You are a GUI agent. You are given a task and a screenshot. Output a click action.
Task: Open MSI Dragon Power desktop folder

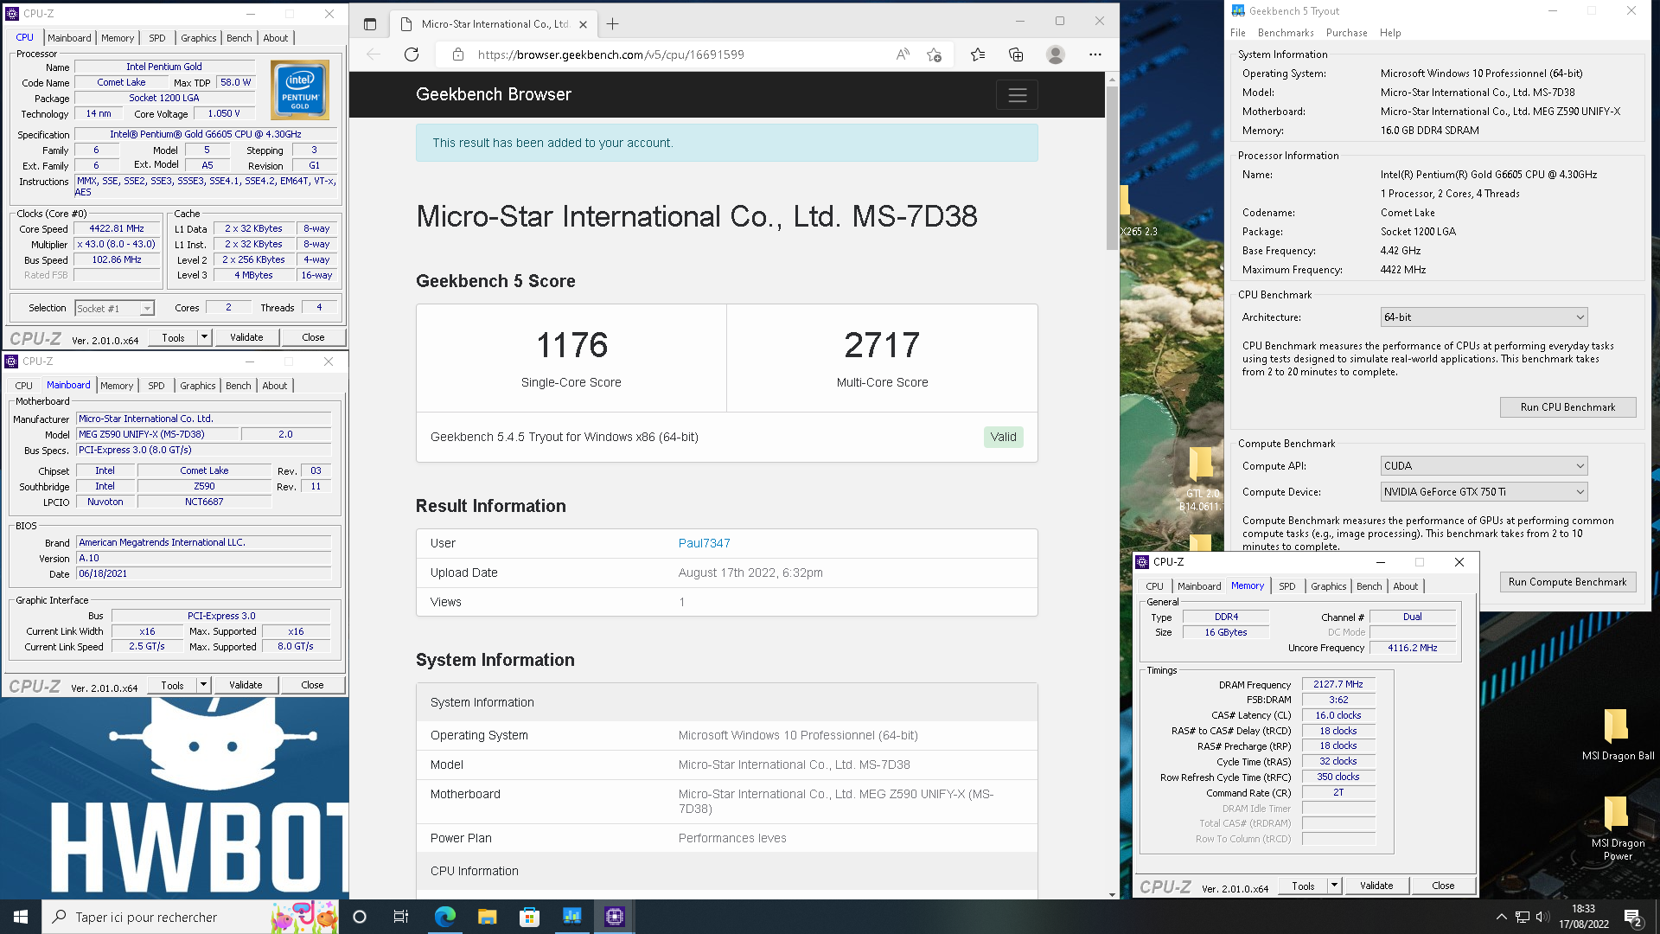click(x=1617, y=828)
